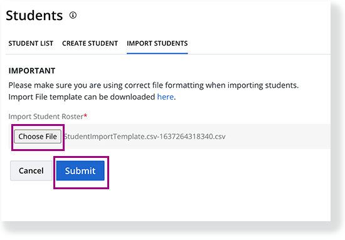This screenshot has width=345, height=240.
Task: Switch to the Student List tab
Action: pos(31,43)
